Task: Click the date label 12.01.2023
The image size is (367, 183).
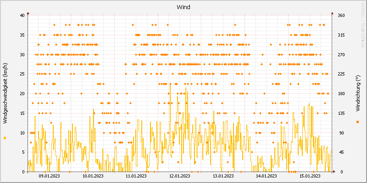Action: [180, 176]
